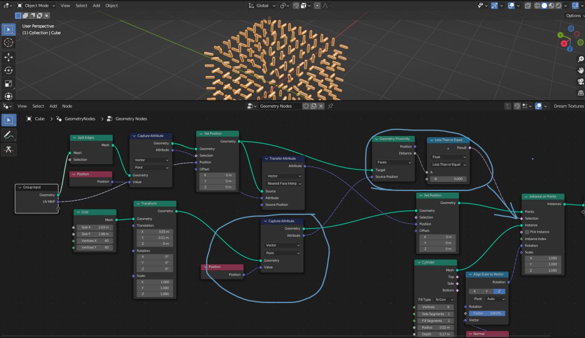
Task: Duplicate the Geometry Nodes datablock
Action: coord(313,106)
